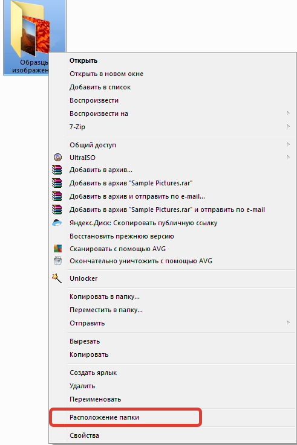Choose 'Создать ярлык'
297x445 pixels.
pos(172,373)
